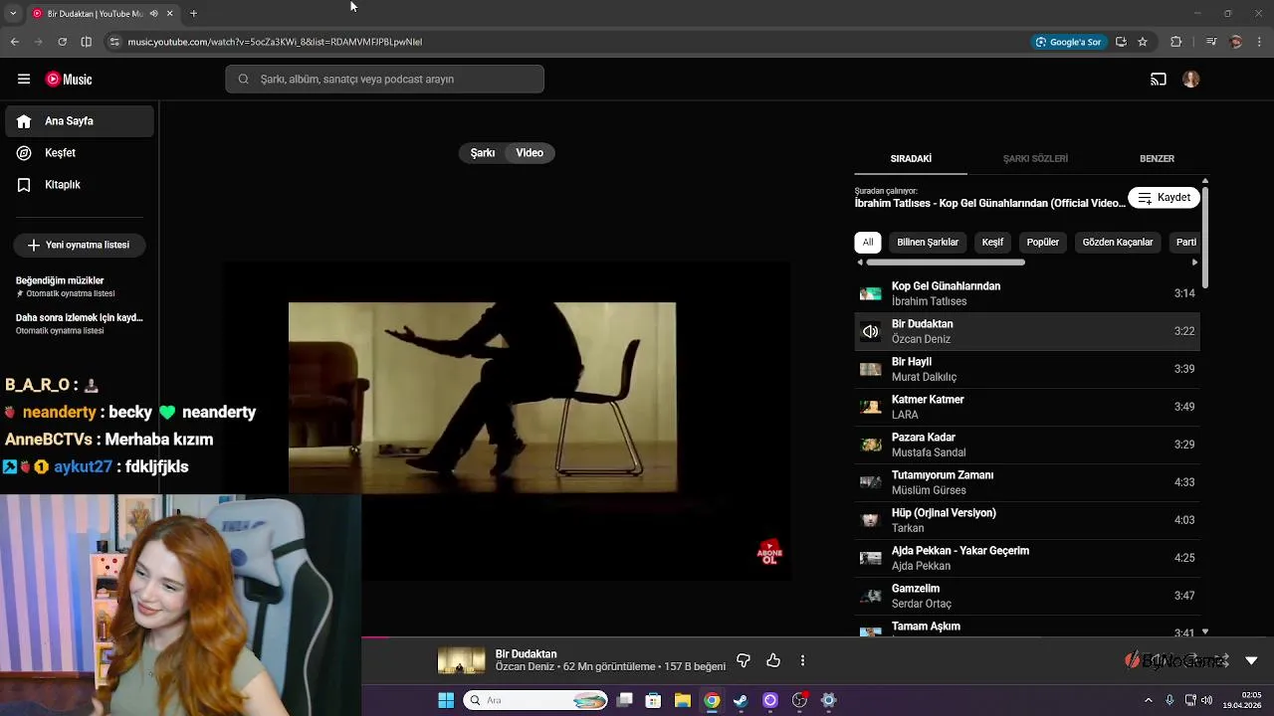
Task: Play Kop Gel Günahlarından from the queue
Action: 1027,293
